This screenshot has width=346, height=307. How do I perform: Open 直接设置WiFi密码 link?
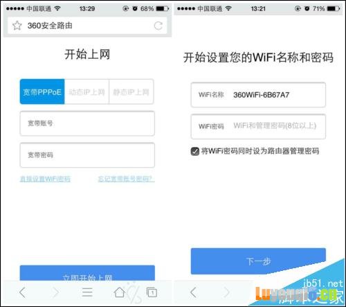tap(45, 179)
